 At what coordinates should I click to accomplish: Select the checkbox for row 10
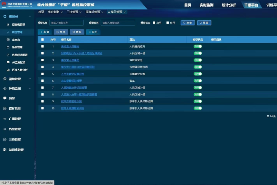point(43,108)
